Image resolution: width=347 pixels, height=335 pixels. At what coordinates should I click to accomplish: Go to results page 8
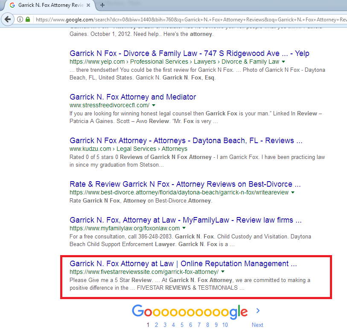pyautogui.click(x=207, y=325)
